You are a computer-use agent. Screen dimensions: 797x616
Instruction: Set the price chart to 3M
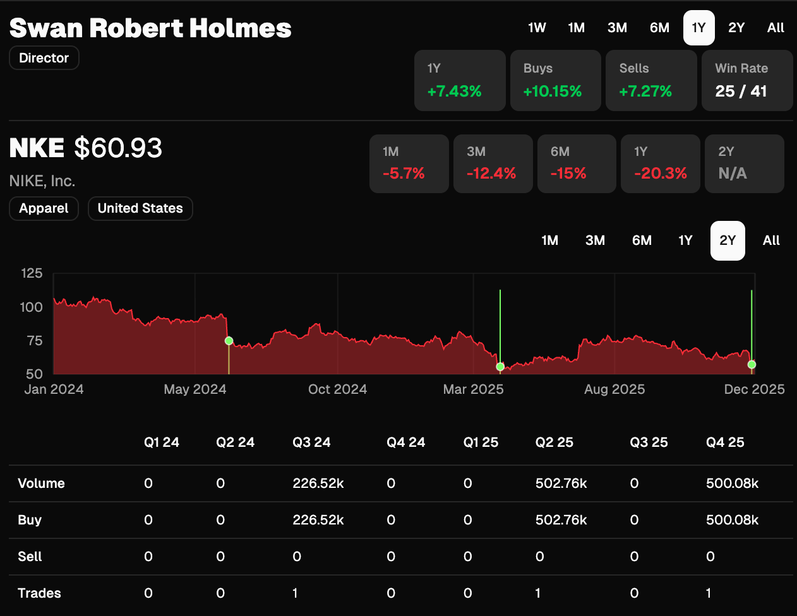tap(595, 240)
